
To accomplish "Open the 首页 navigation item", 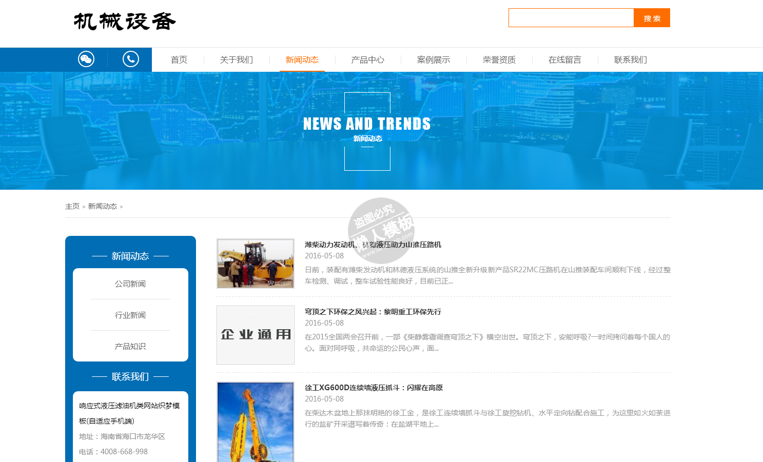I will pyautogui.click(x=179, y=60).
